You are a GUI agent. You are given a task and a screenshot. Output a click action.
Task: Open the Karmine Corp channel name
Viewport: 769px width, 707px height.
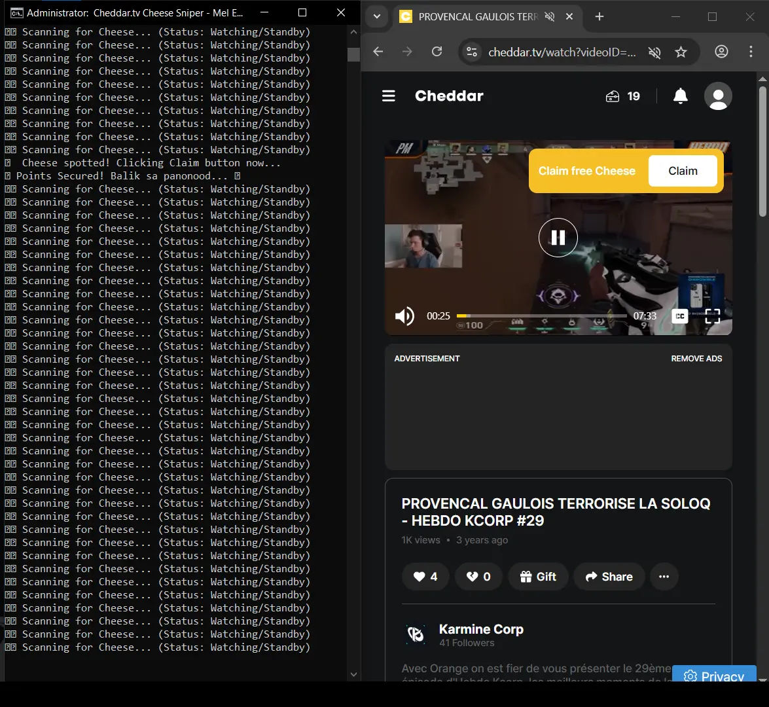click(481, 629)
